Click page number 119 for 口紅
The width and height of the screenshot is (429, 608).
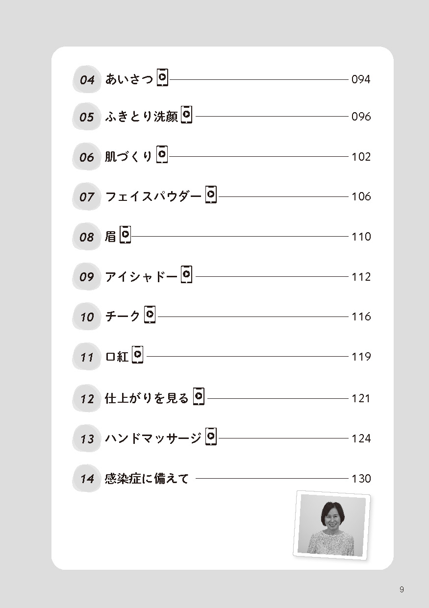tap(361, 357)
